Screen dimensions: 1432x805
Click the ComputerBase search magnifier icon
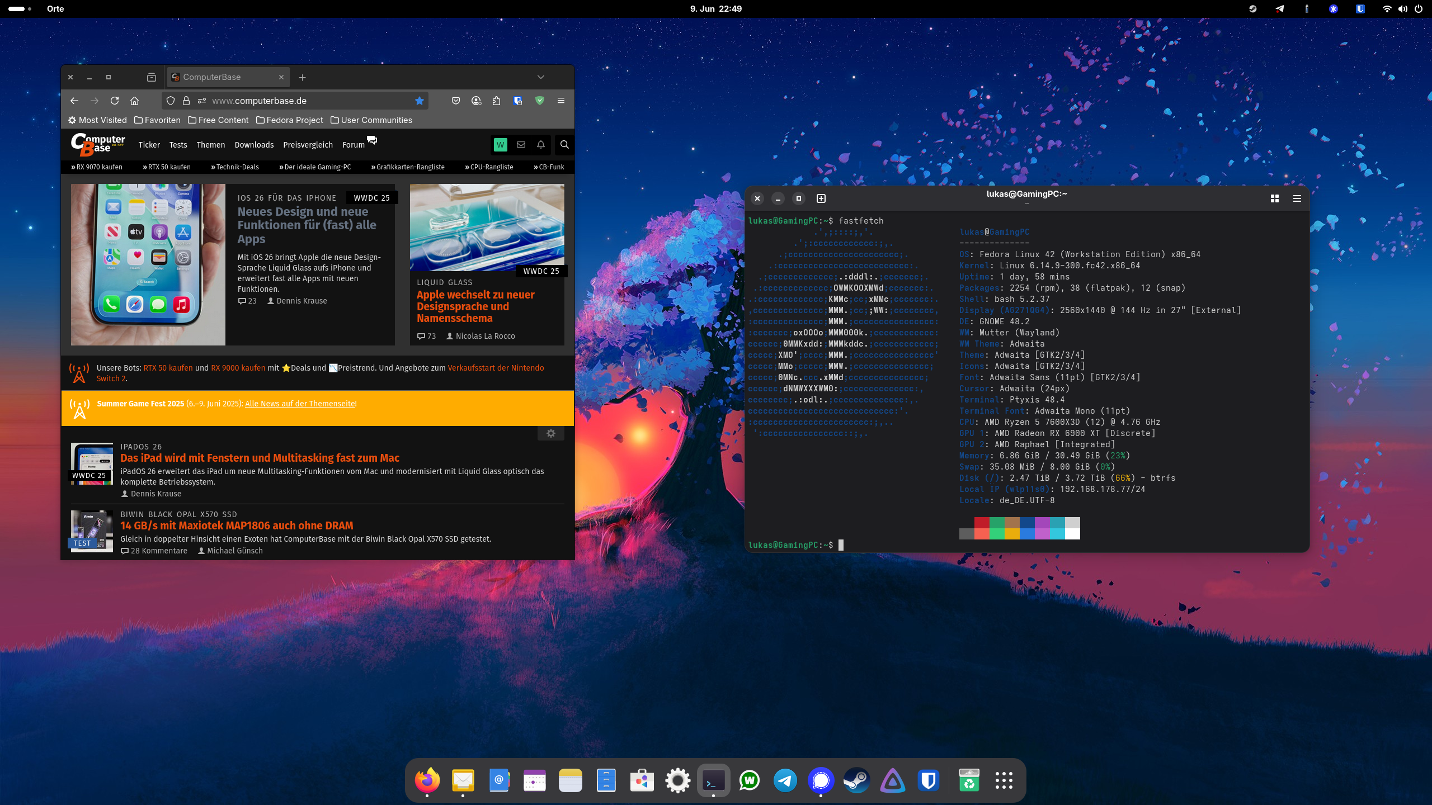564,145
